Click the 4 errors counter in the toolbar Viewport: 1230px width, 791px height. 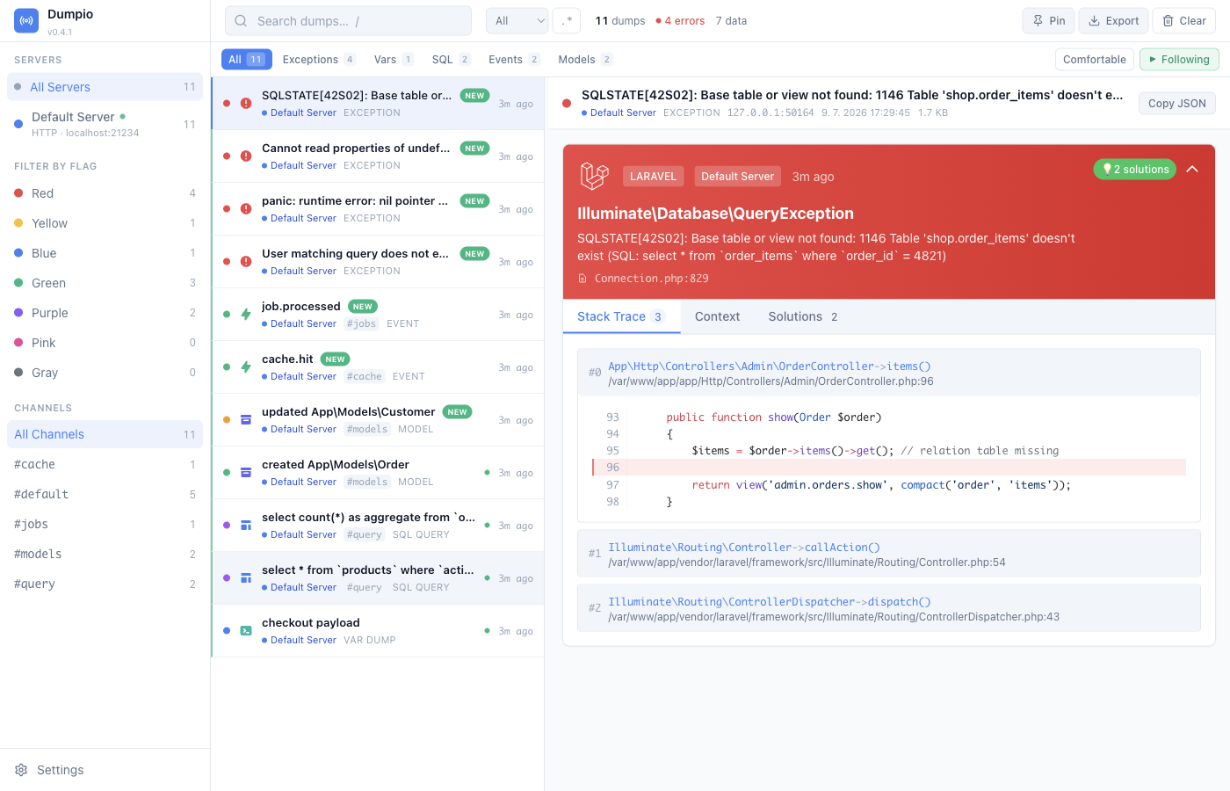point(680,21)
